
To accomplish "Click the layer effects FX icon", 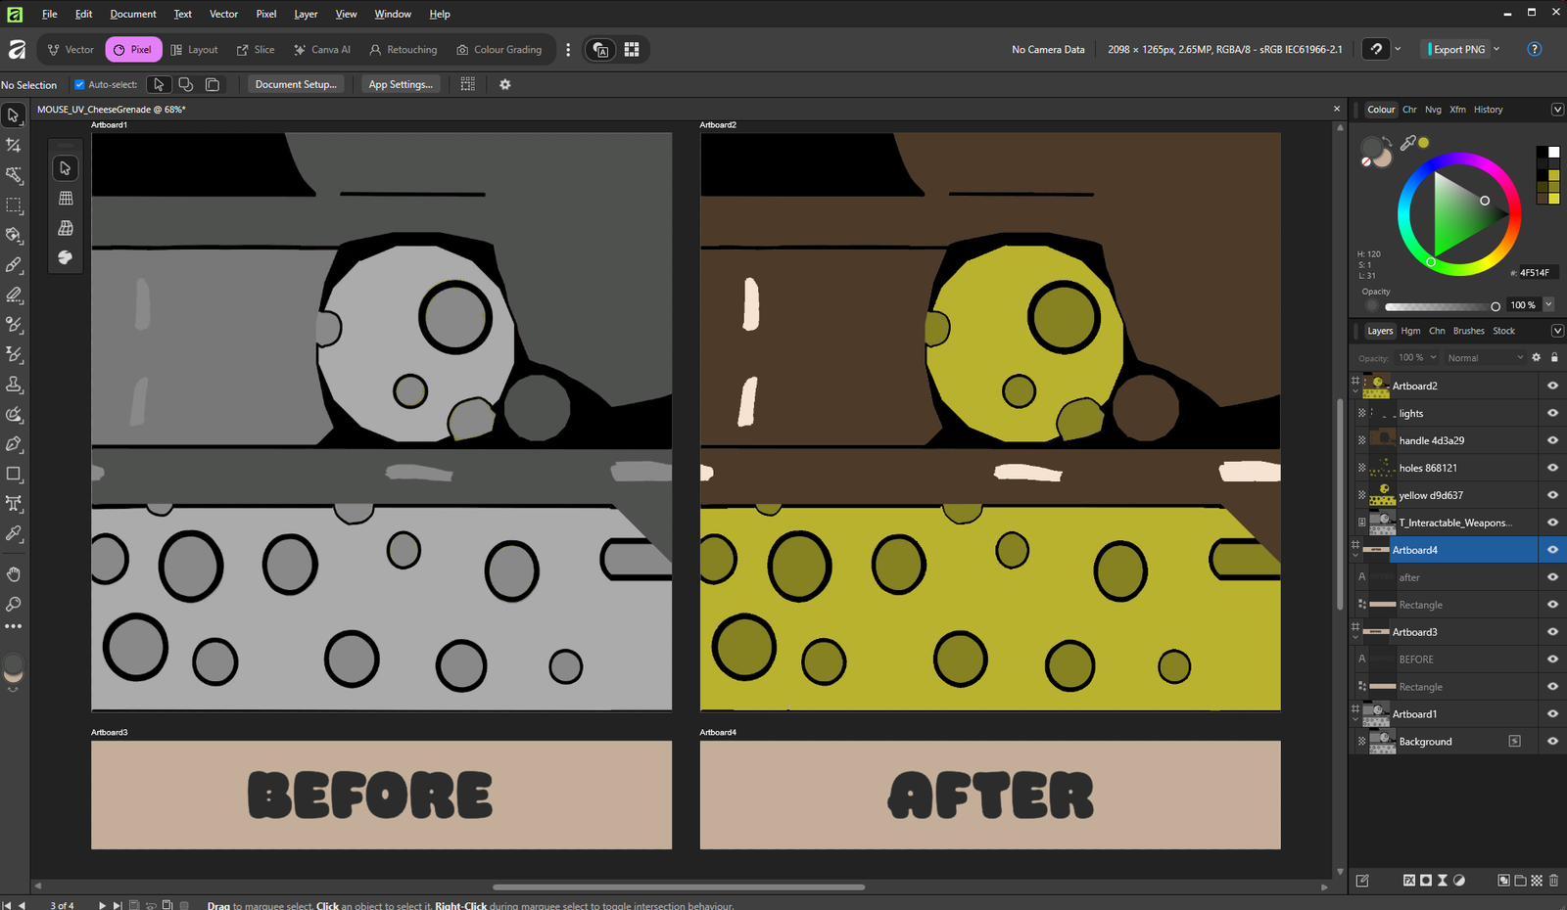I will coord(1409,881).
